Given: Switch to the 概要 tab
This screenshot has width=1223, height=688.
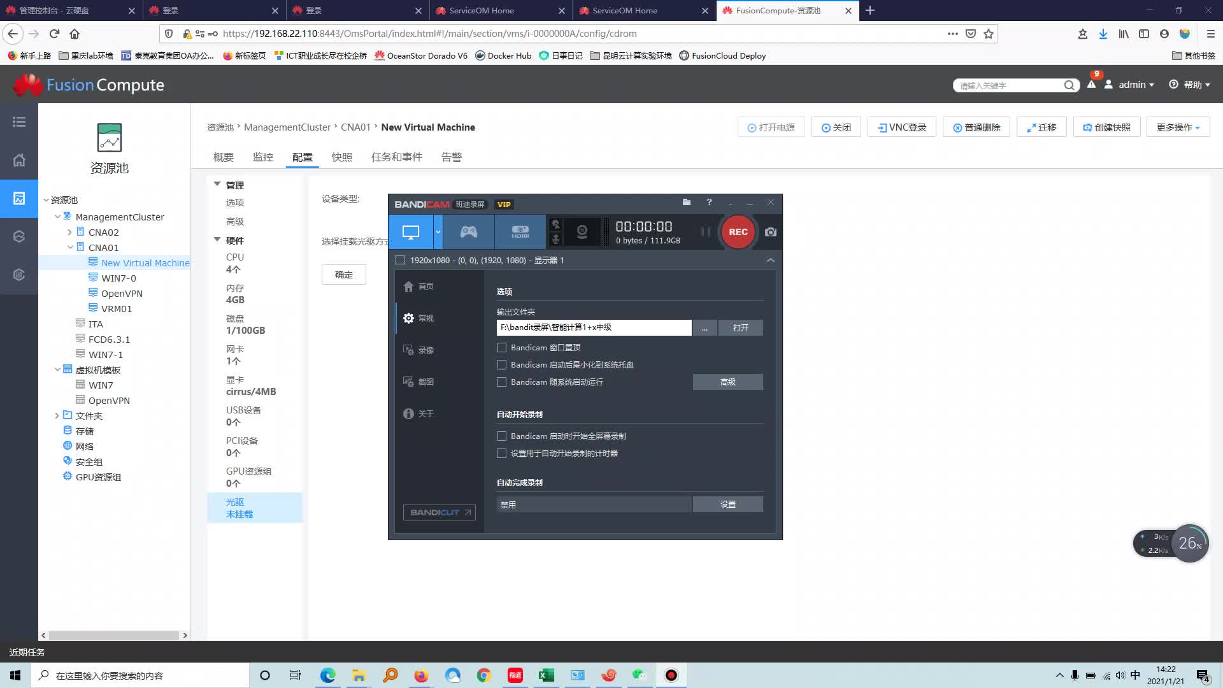Looking at the screenshot, I should pyautogui.click(x=224, y=157).
